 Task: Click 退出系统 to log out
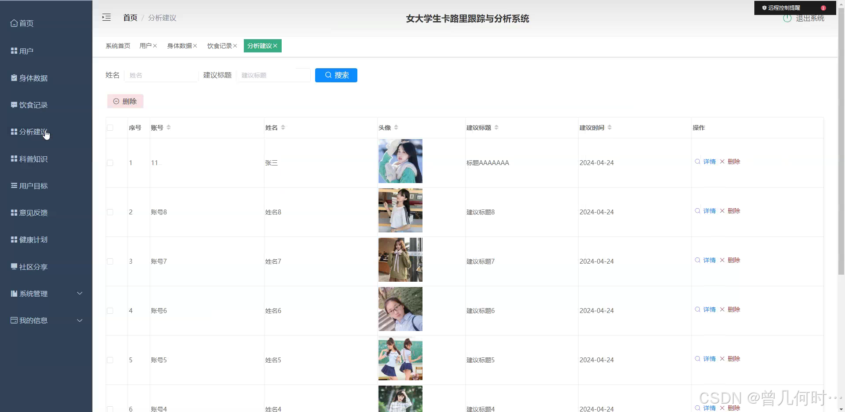pyautogui.click(x=810, y=18)
